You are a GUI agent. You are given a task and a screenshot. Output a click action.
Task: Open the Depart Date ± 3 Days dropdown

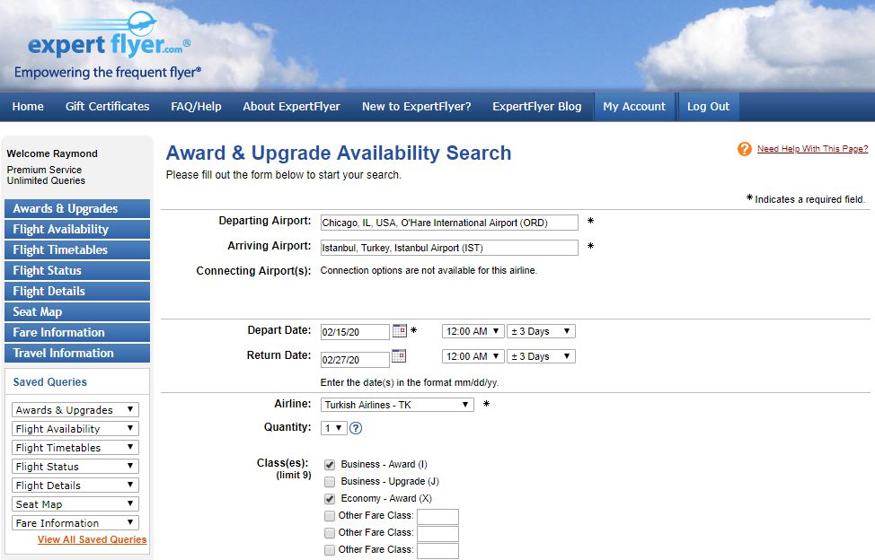click(x=542, y=331)
